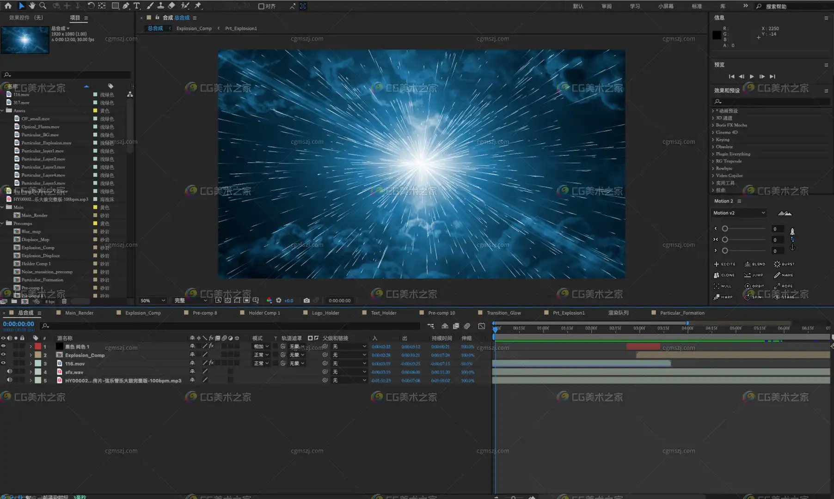This screenshot has width=834, height=499.
Task: Click the Null button in Motion 2
Action: (x=723, y=286)
